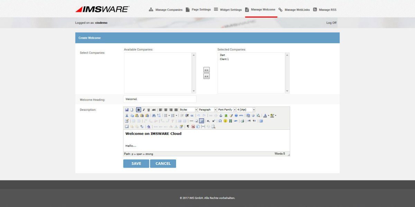Select the insert/edit link icon

[x=211, y=115]
